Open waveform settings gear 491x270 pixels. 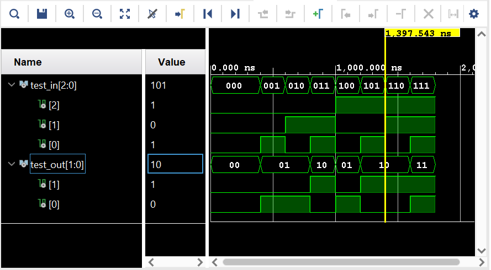(x=474, y=14)
